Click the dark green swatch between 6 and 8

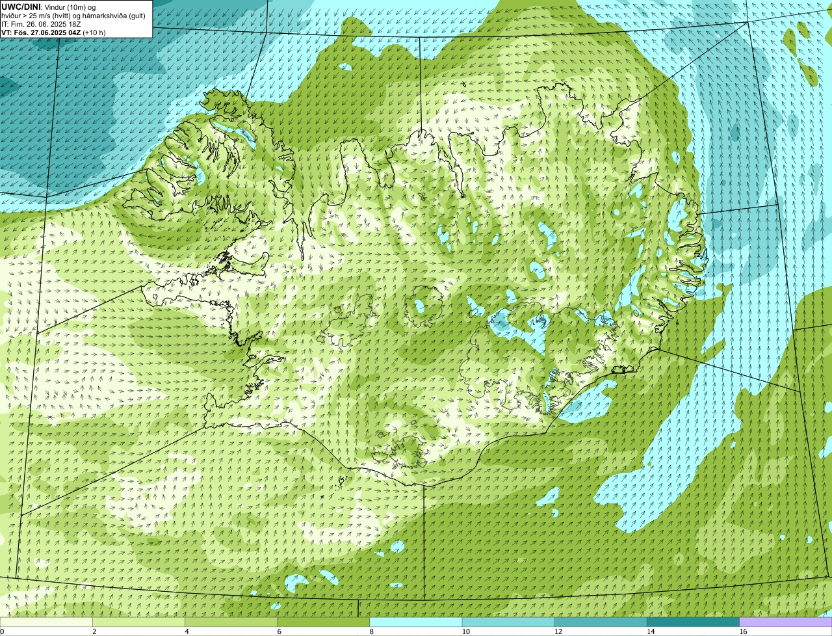[324, 622]
